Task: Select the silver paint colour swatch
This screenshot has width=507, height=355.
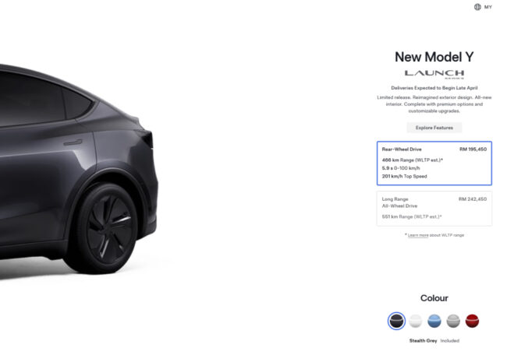Action: pyautogui.click(x=453, y=321)
